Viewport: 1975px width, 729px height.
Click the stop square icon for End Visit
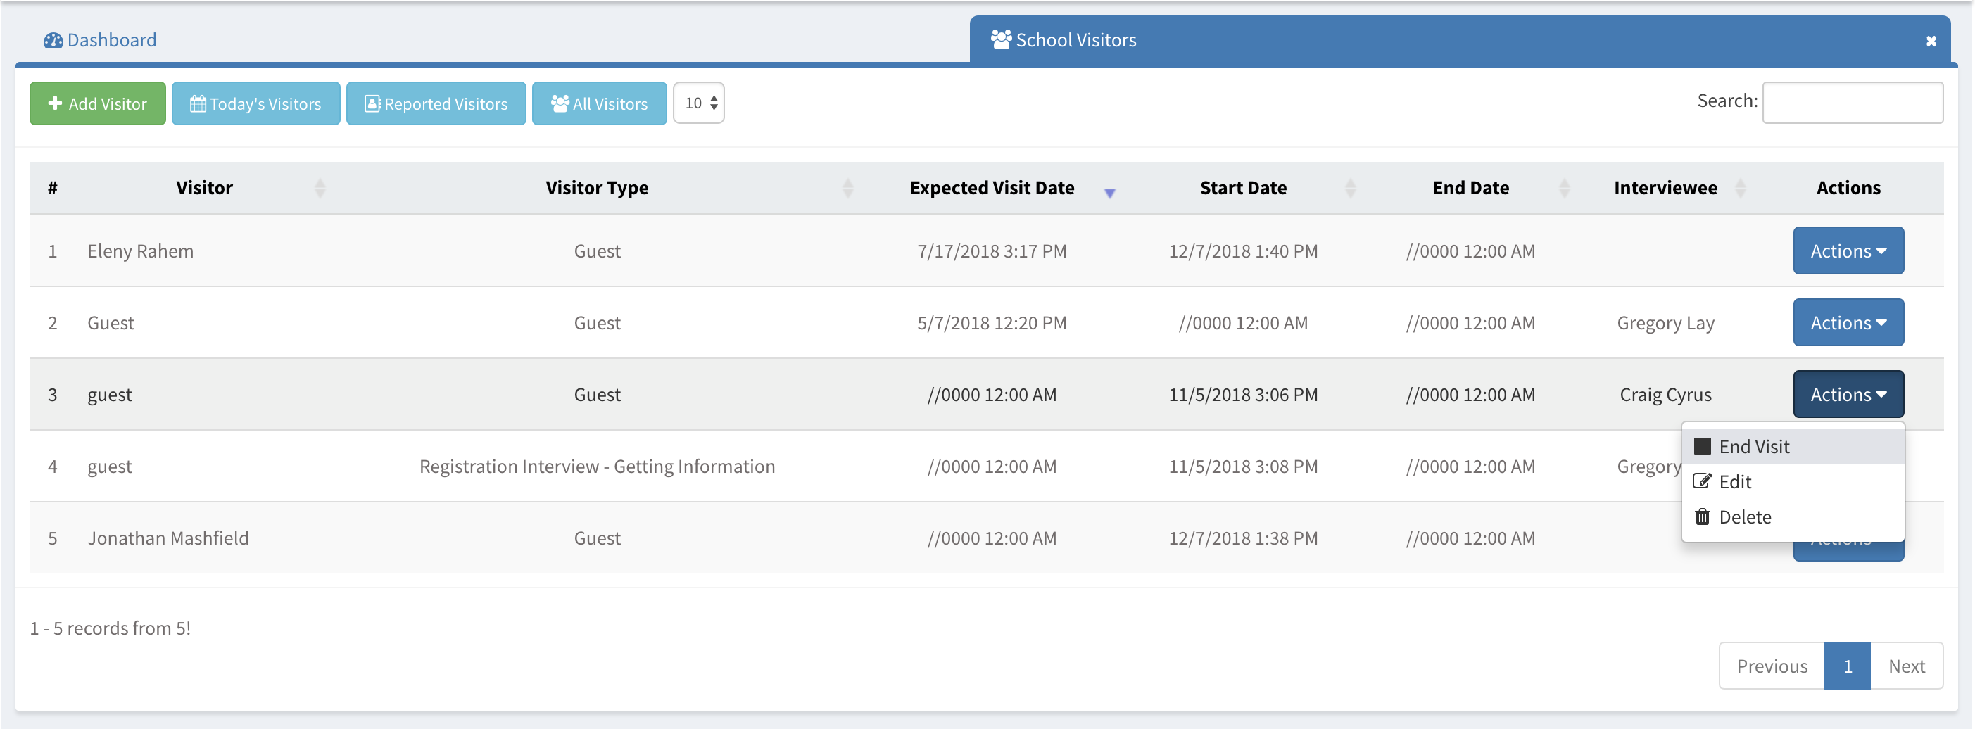coord(1702,446)
